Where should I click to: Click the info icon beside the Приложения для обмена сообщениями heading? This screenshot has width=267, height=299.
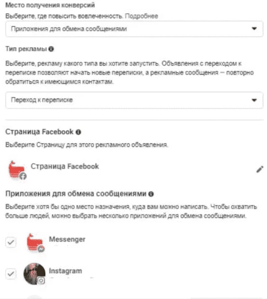pyautogui.click(x=151, y=194)
